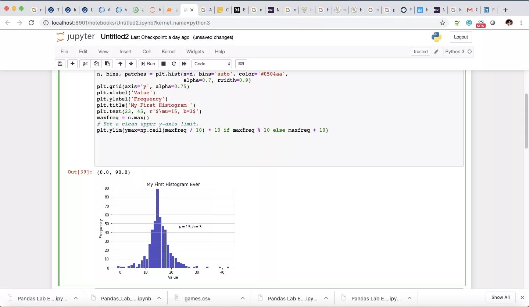This screenshot has height=307, width=529.
Task: Open the Insert menu
Action: coord(125,52)
